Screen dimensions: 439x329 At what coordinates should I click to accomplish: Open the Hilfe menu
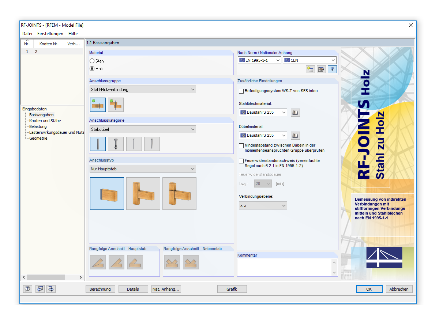(x=73, y=34)
